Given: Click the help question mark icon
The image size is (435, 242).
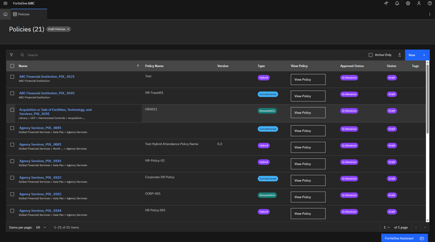Looking at the screenshot, I should (x=429, y=3).
